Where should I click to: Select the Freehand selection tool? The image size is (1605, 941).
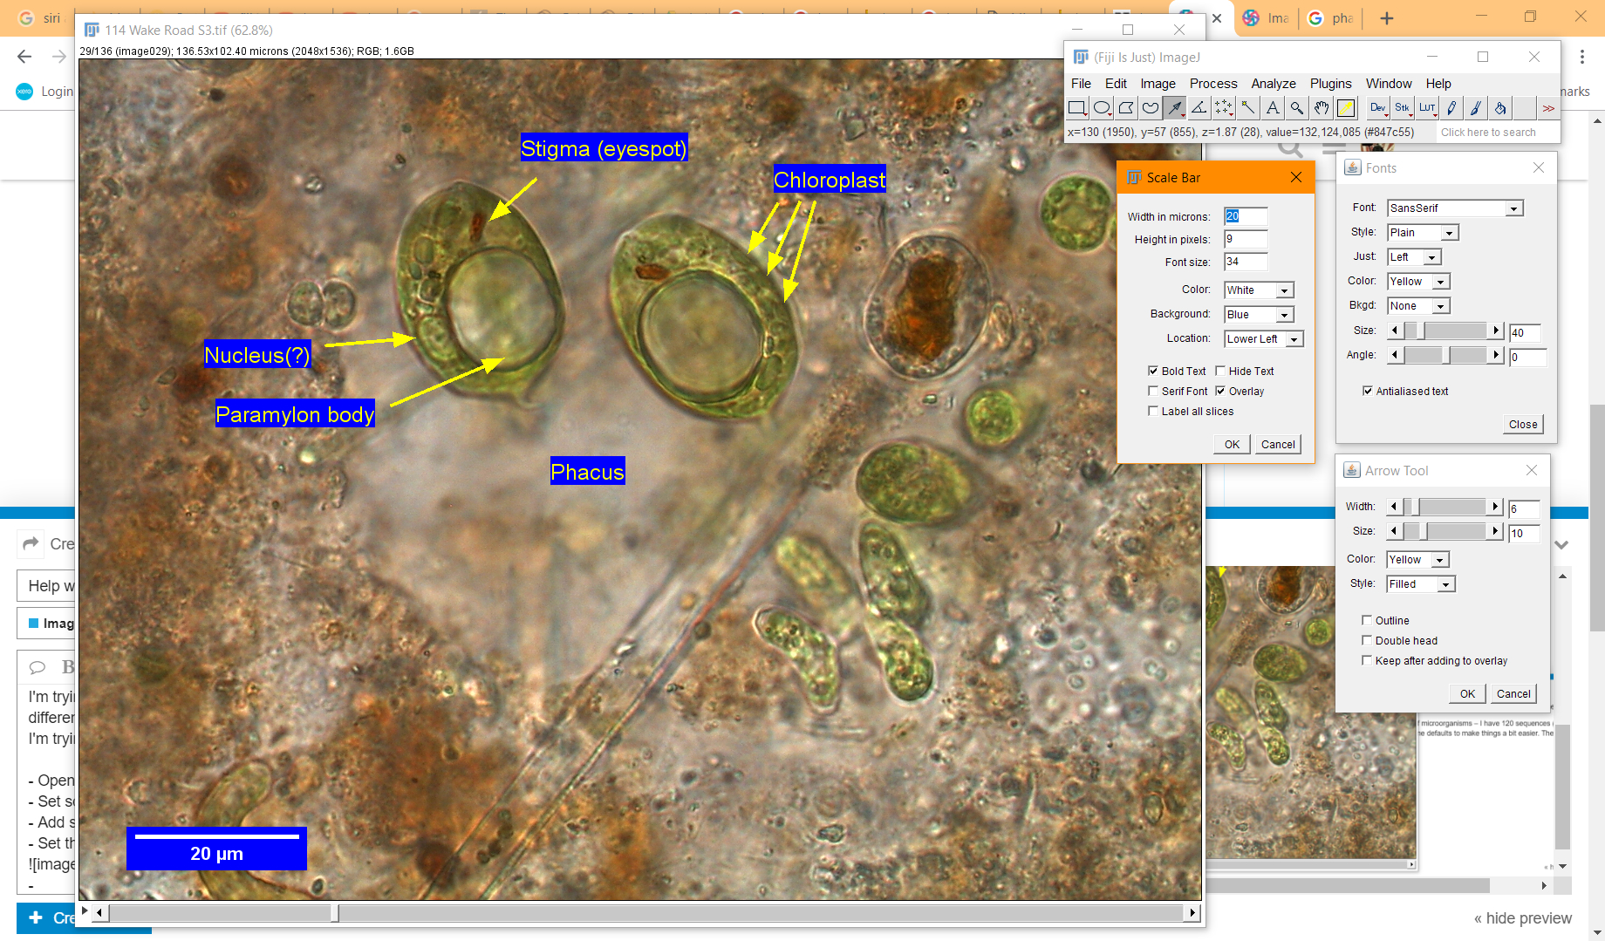pyautogui.click(x=1150, y=107)
